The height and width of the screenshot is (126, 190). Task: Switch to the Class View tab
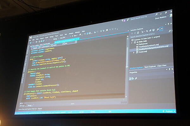point(162,66)
